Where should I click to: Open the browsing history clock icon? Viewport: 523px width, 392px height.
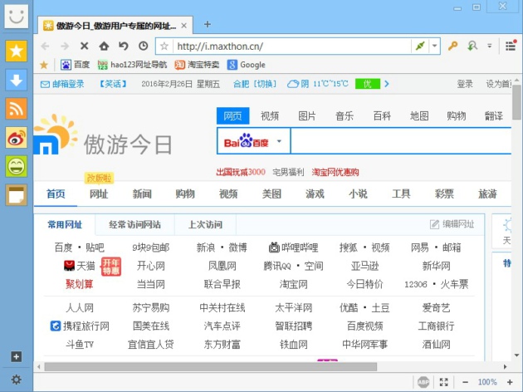pos(144,46)
